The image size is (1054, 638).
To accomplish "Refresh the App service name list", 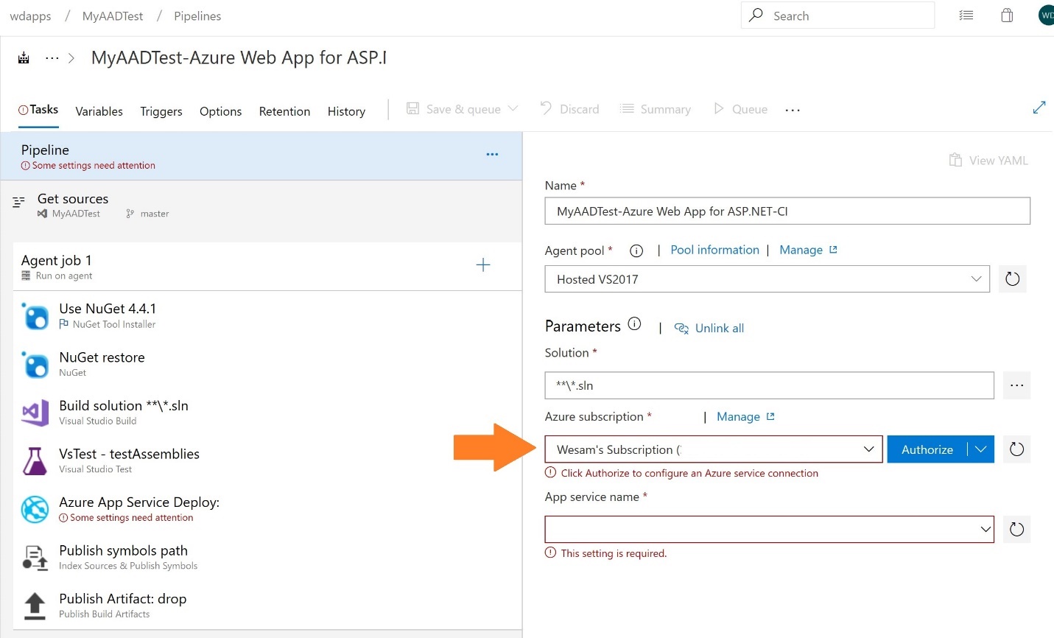I will (x=1016, y=530).
